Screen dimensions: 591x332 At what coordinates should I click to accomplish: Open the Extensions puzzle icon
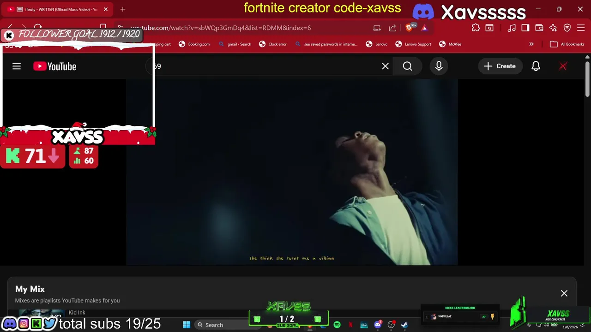coord(476,28)
